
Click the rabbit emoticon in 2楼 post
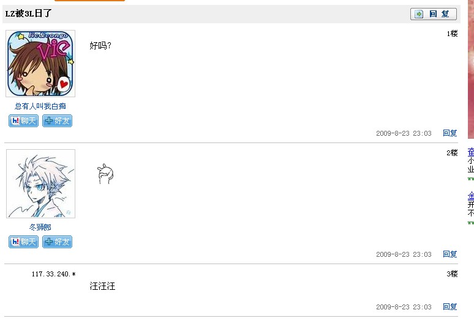tap(105, 174)
